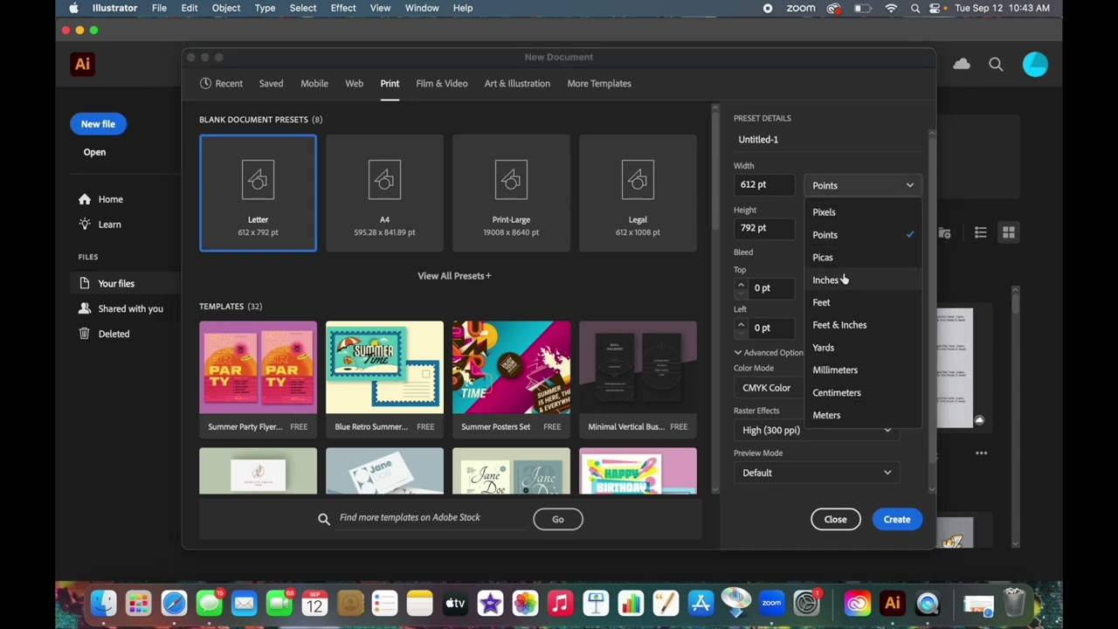Switch file listing to list view
The width and height of the screenshot is (1118, 629).
[x=981, y=232]
